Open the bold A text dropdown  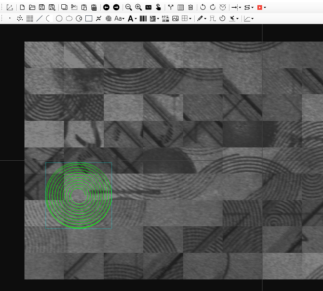[136, 18]
